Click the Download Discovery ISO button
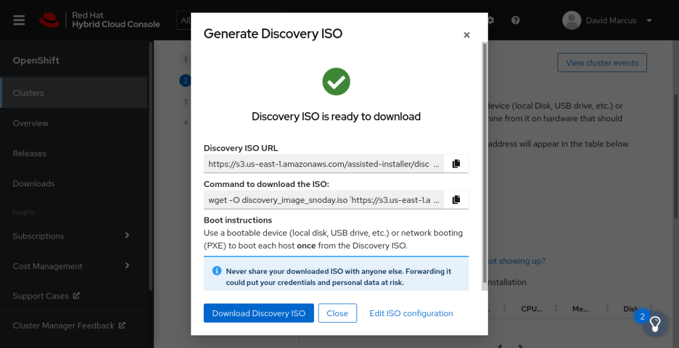The image size is (679, 348). point(259,314)
